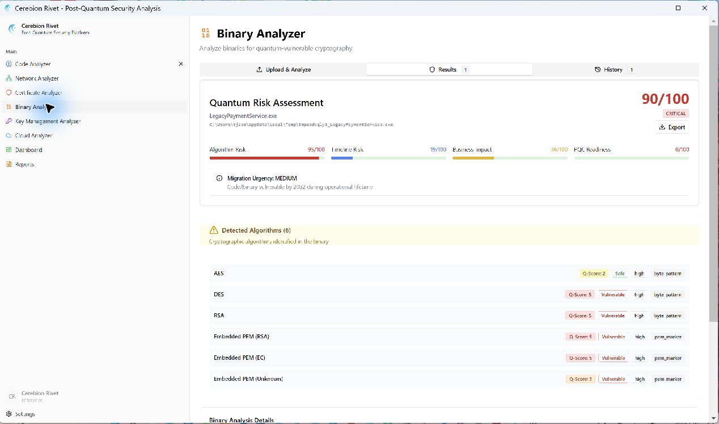Screen dimensions: 719x424
Task: Click the Cerebion Rivet Enterprise account entry
Action: tap(94, 396)
